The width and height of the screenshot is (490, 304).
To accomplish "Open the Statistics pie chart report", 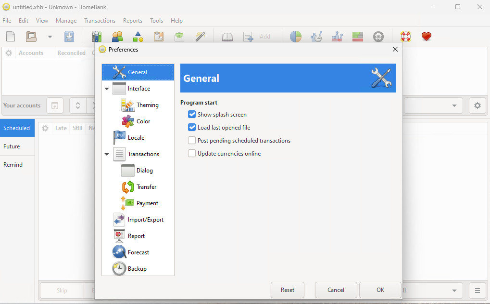I will (x=296, y=37).
